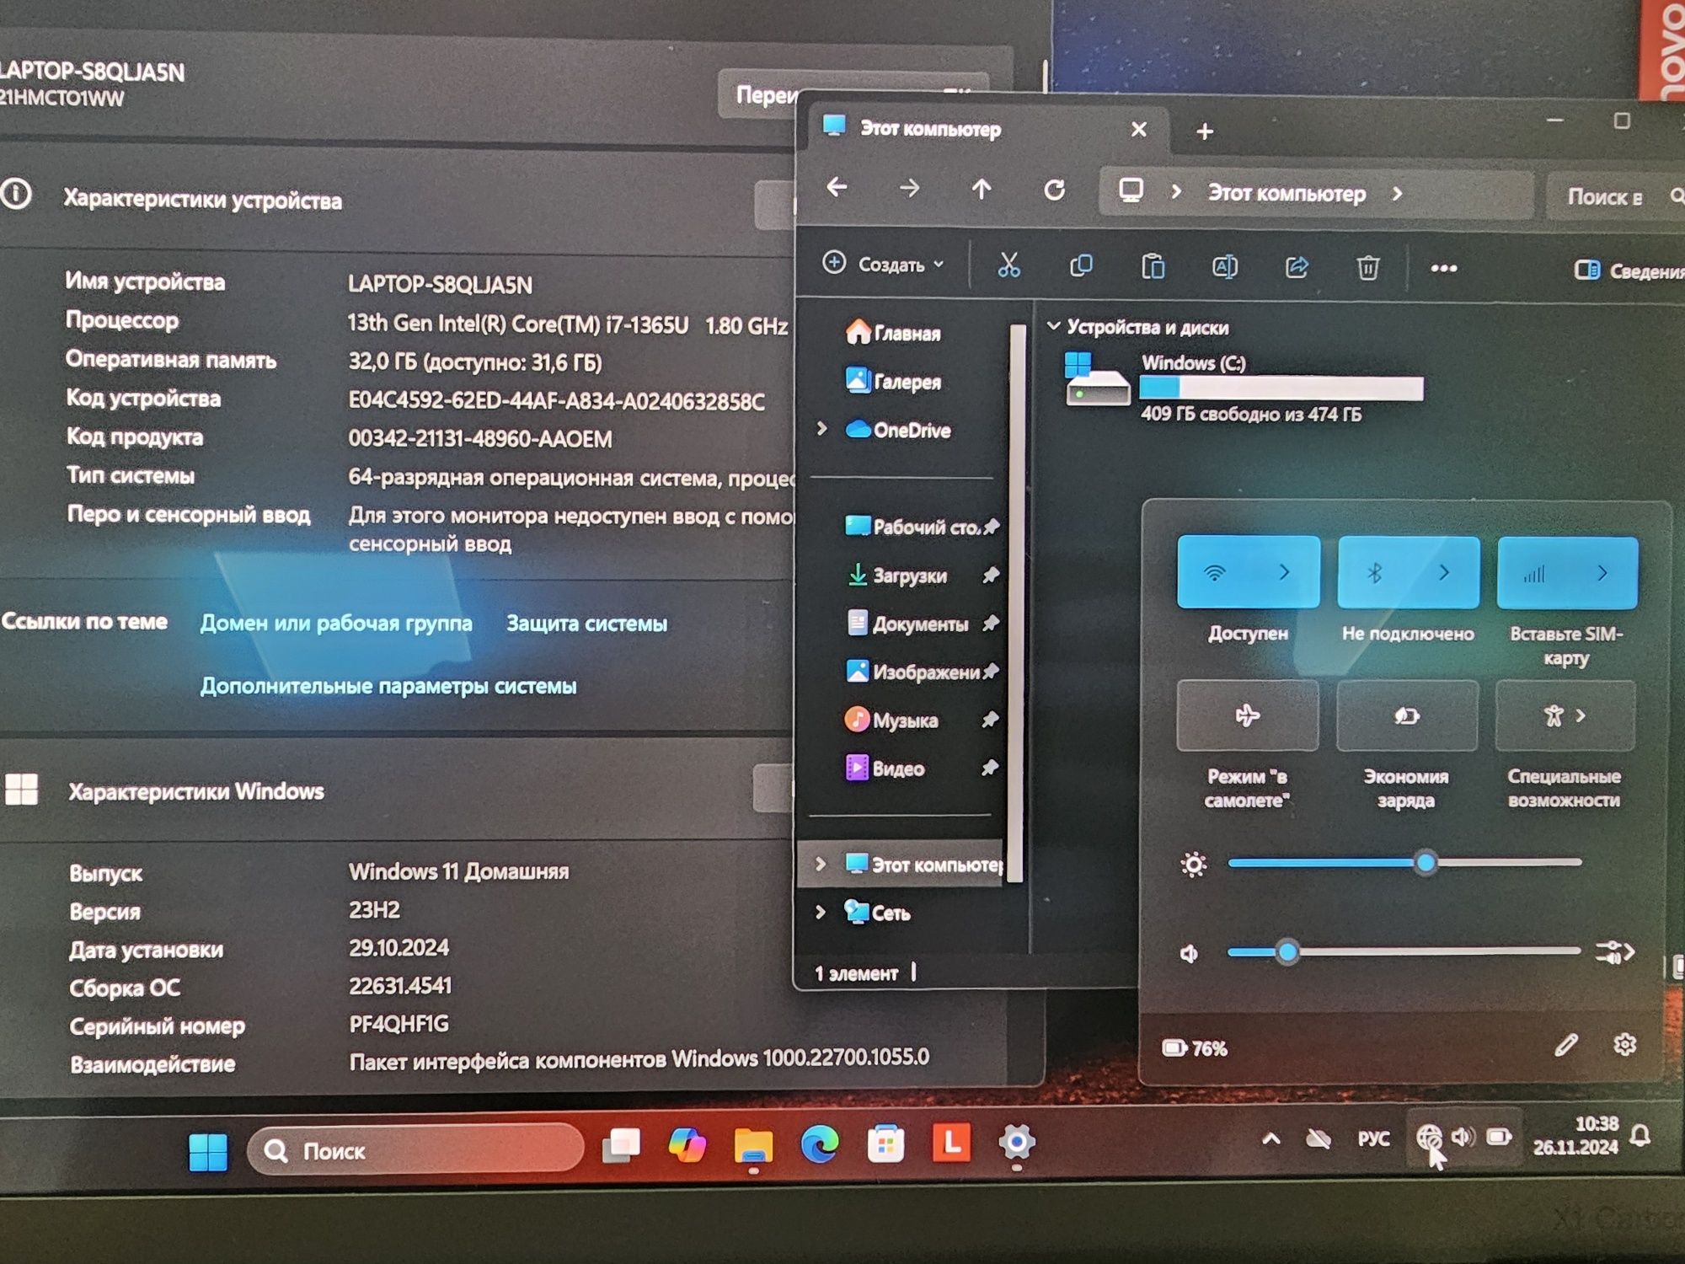Launch Microsoft Edge from the taskbar

819,1144
